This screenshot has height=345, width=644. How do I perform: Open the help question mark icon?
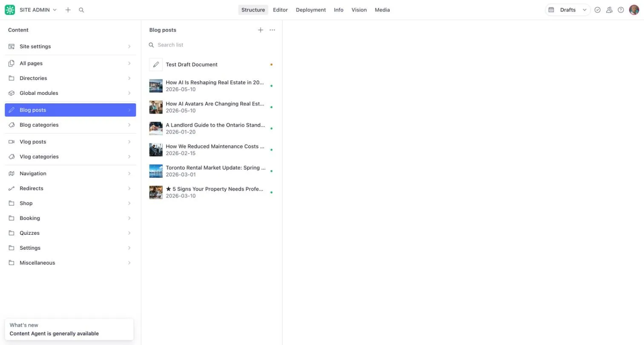click(x=621, y=10)
